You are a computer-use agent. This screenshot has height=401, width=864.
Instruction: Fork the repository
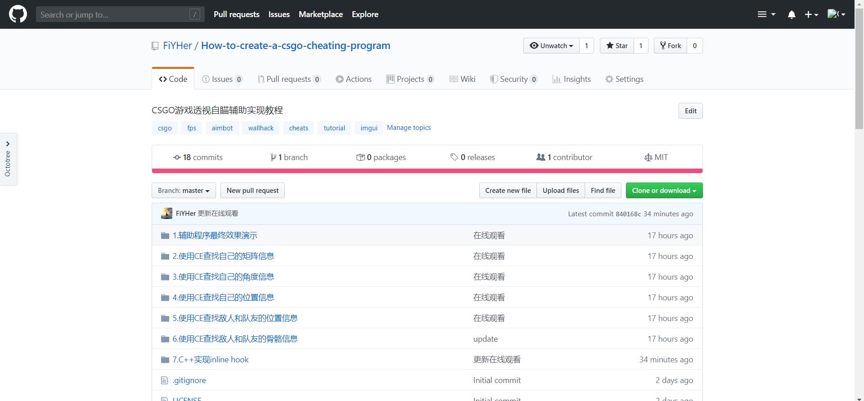(x=670, y=45)
